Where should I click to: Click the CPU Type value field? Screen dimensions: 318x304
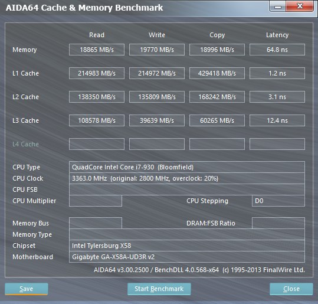click(187, 167)
